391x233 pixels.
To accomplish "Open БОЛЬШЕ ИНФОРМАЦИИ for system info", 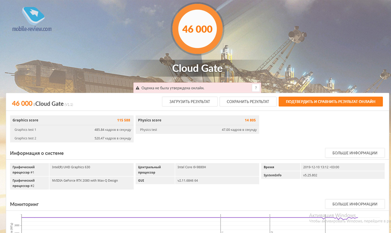I will pyautogui.click(x=355, y=153).
